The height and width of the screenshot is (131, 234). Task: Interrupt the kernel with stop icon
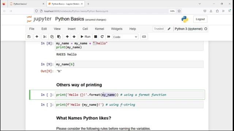[x=96, y=37]
